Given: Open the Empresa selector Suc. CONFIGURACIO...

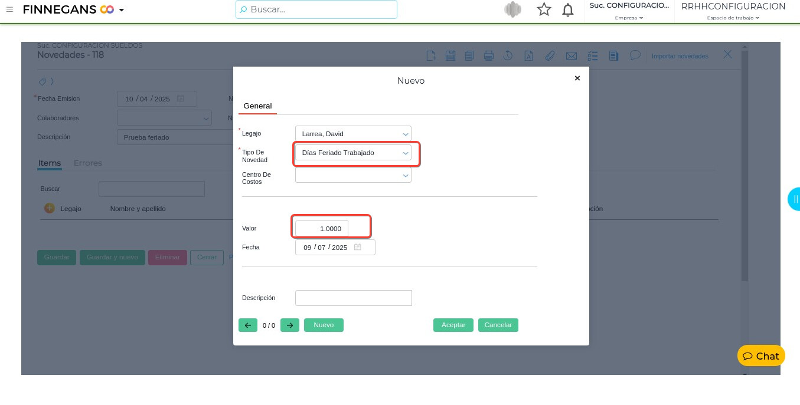Looking at the screenshot, I should click(629, 11).
